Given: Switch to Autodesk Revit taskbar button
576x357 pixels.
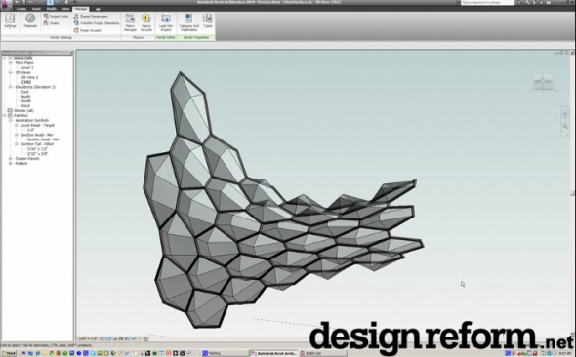Looking at the screenshot, I should 273,353.
